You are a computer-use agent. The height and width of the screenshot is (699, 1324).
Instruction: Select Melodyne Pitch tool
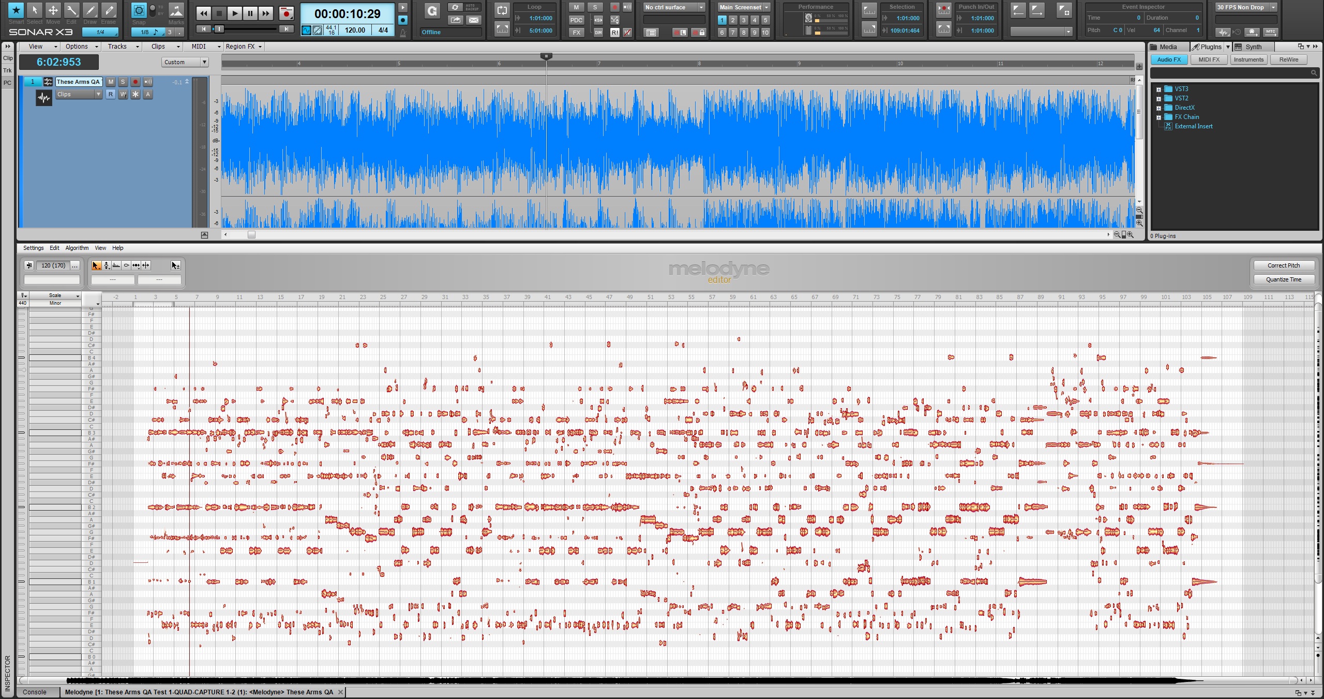107,265
